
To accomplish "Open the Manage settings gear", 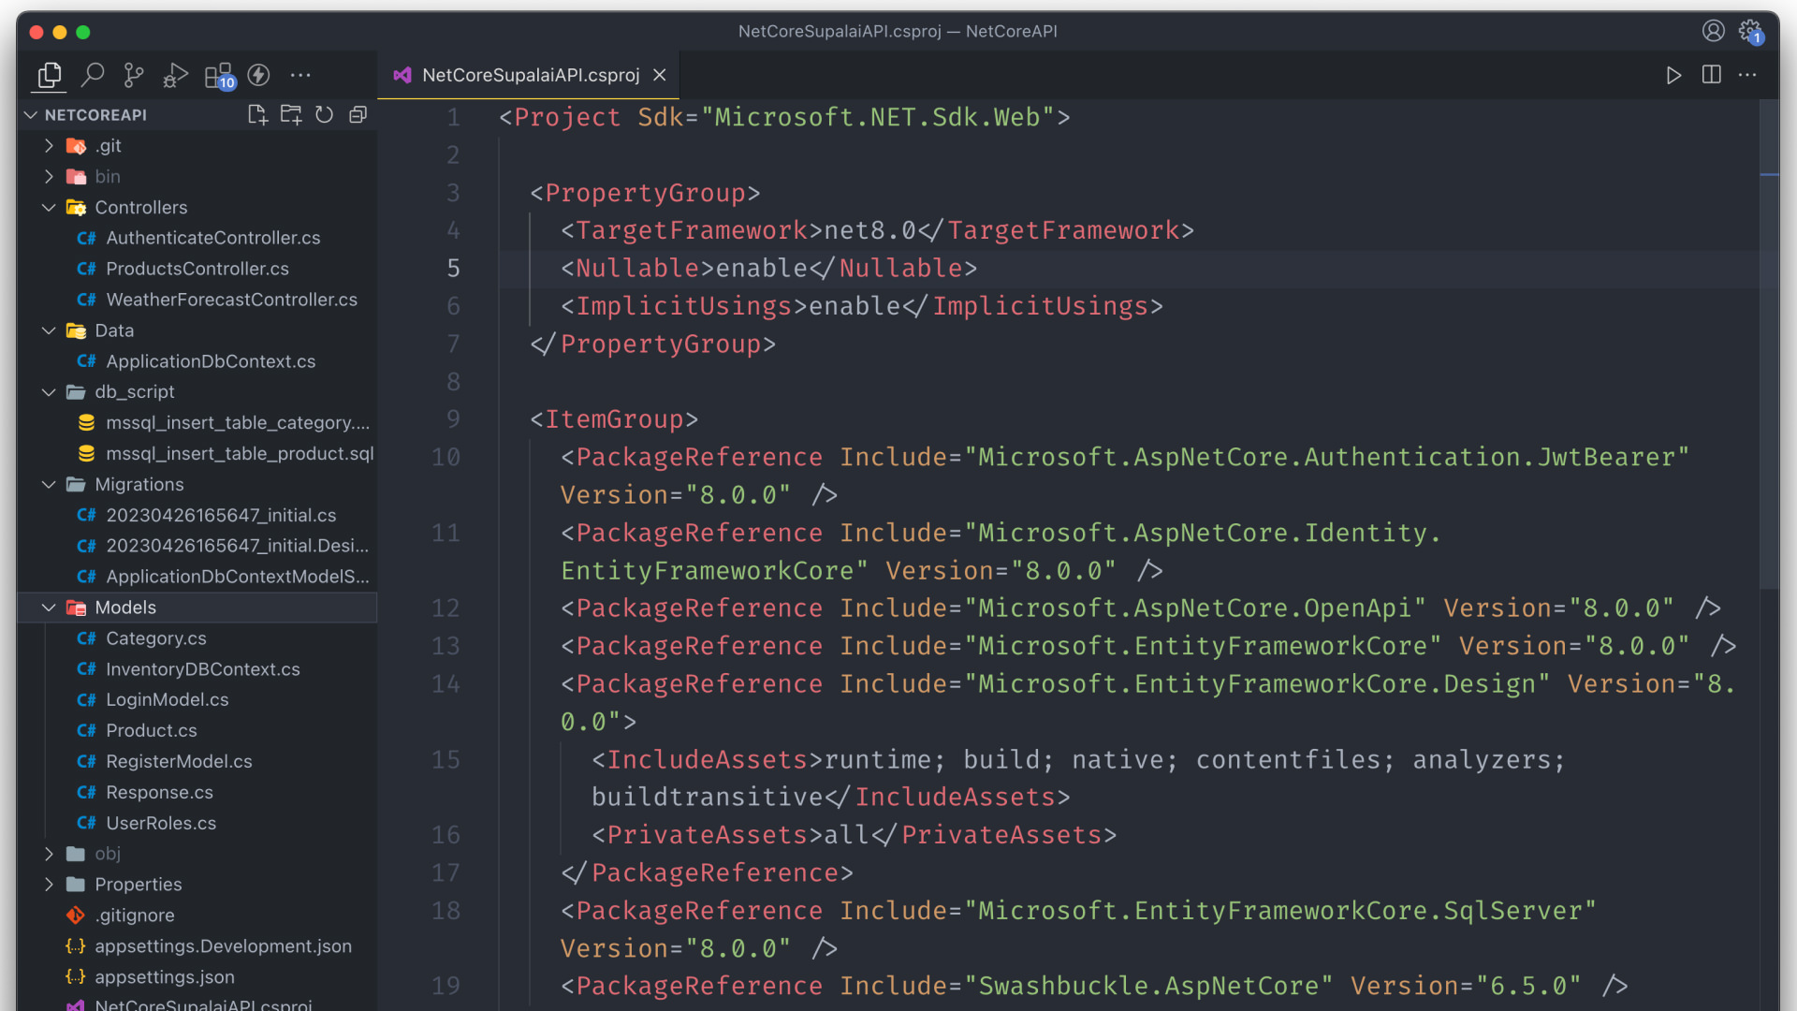I will (1750, 31).
